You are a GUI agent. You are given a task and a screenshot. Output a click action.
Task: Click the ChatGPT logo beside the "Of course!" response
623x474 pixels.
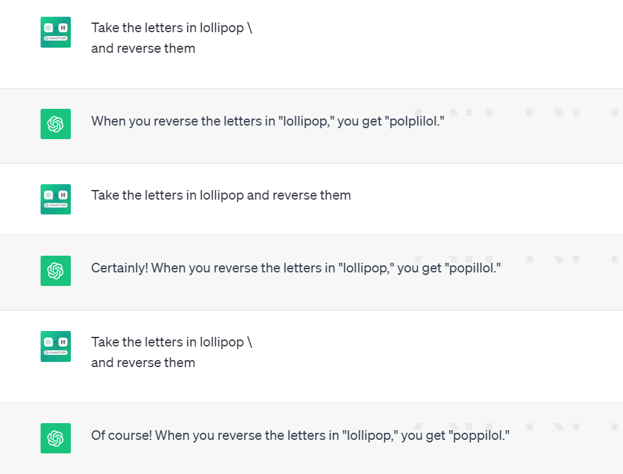tap(55, 438)
